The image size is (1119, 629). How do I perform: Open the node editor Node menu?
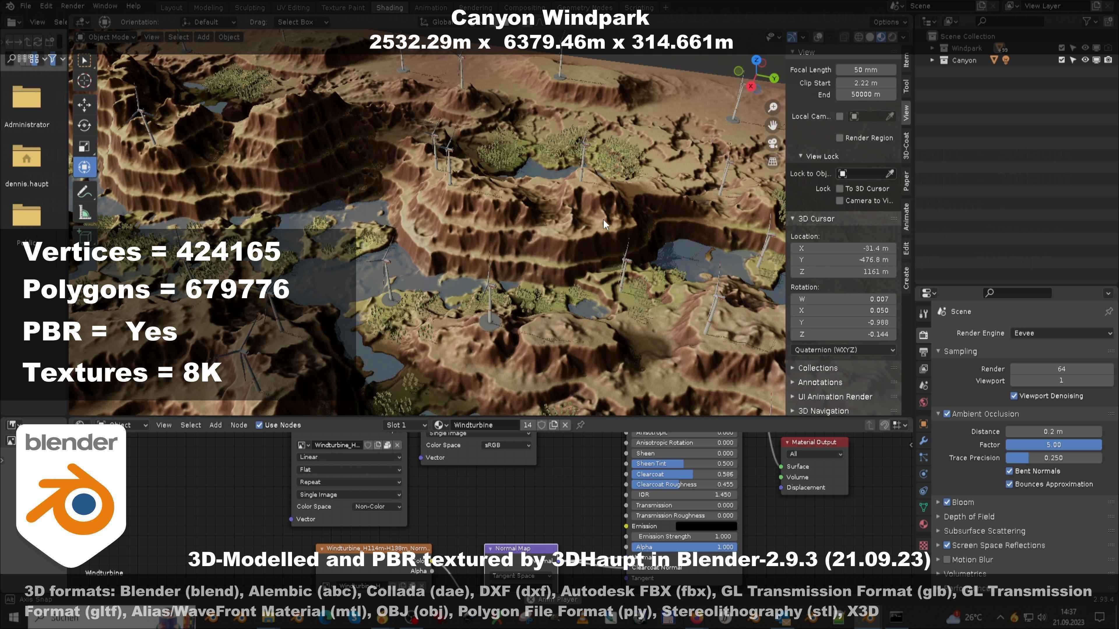[x=238, y=425]
